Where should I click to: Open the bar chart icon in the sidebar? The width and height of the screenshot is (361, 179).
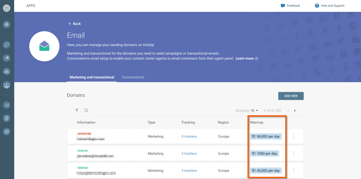[x=7, y=105]
